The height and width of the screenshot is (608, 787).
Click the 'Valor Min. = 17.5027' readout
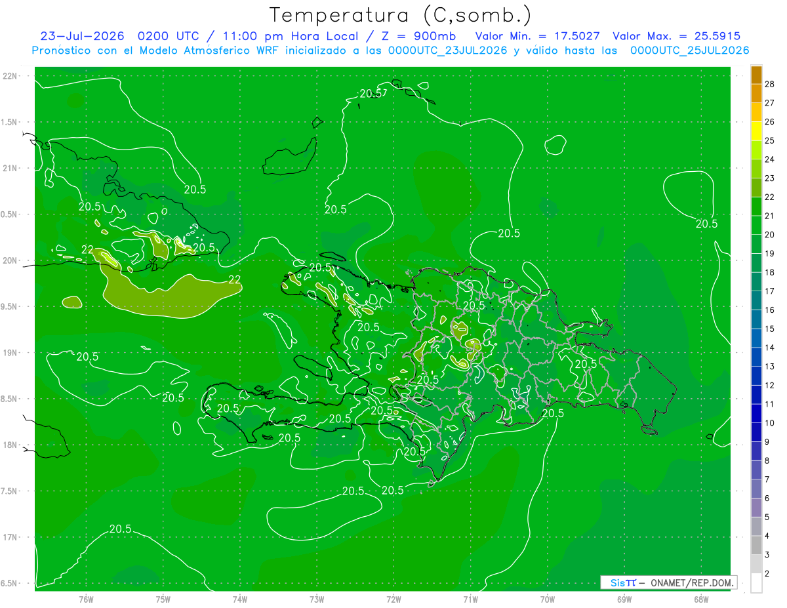pyautogui.click(x=538, y=35)
